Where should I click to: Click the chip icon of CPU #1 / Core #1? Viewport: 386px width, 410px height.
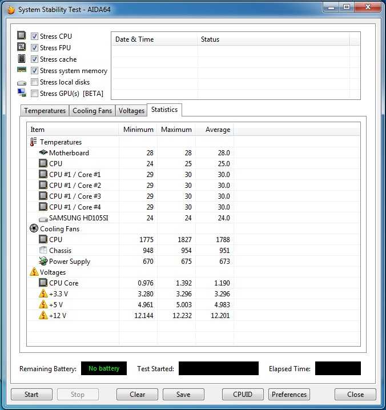pyautogui.click(x=43, y=174)
